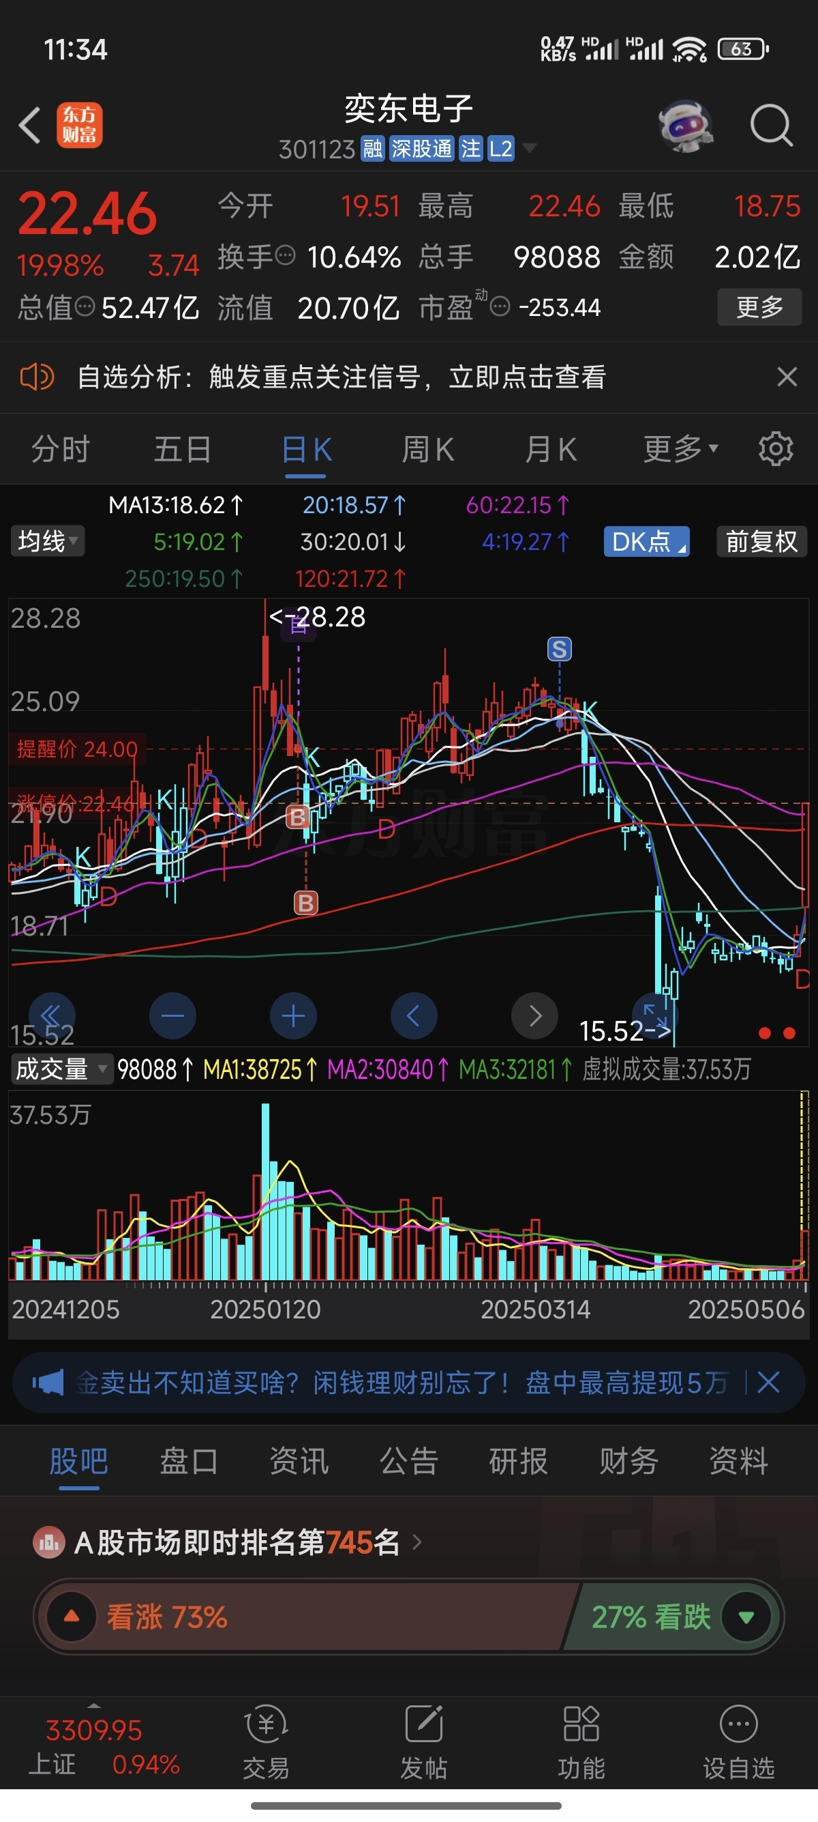Open the 研报 tab
818x1822 pixels.
pos(519,1460)
